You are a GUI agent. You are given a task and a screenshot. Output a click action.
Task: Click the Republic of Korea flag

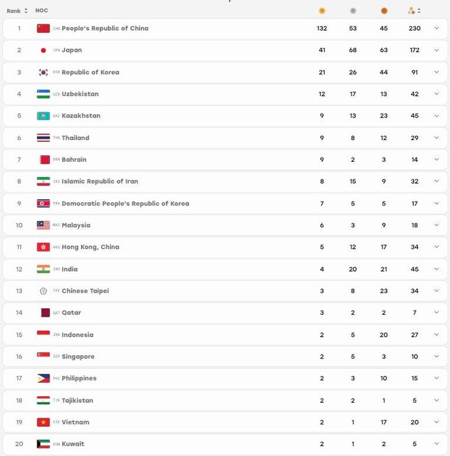click(x=43, y=72)
